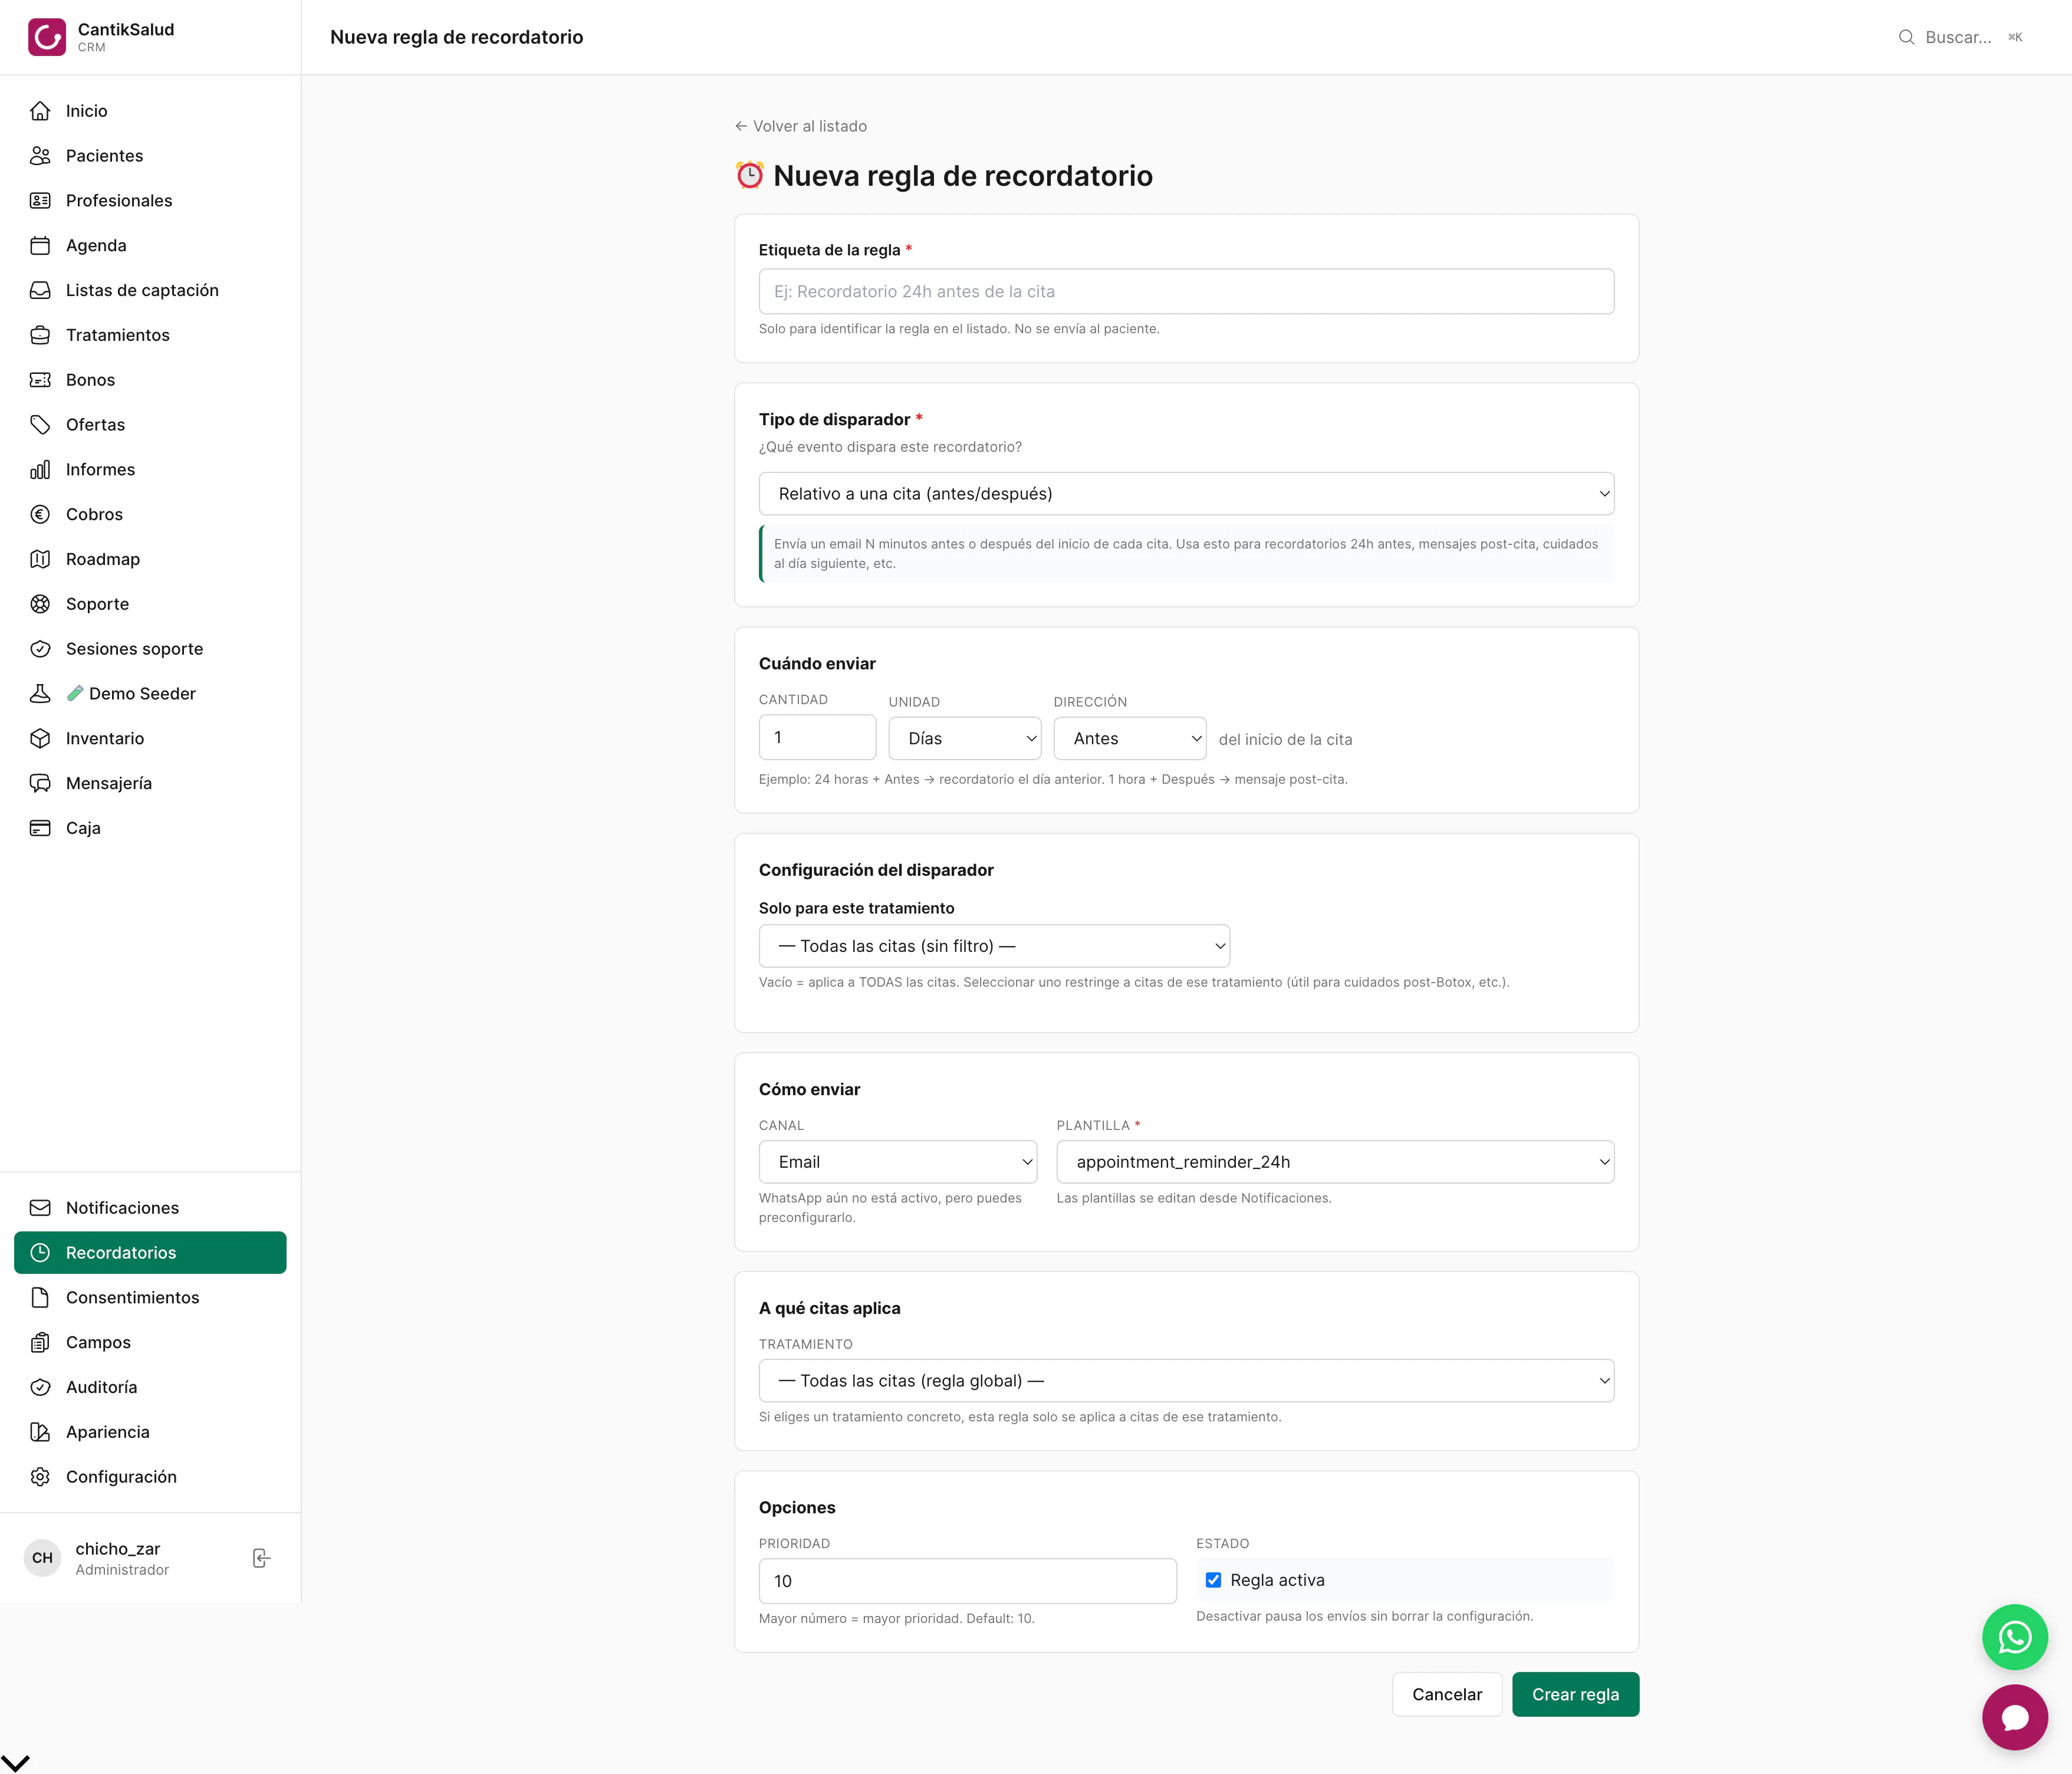The width and height of the screenshot is (2072, 1774).
Task: Click the Ofertas tag icon
Action: pyautogui.click(x=40, y=425)
